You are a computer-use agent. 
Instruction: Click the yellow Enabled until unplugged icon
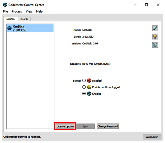(89, 87)
